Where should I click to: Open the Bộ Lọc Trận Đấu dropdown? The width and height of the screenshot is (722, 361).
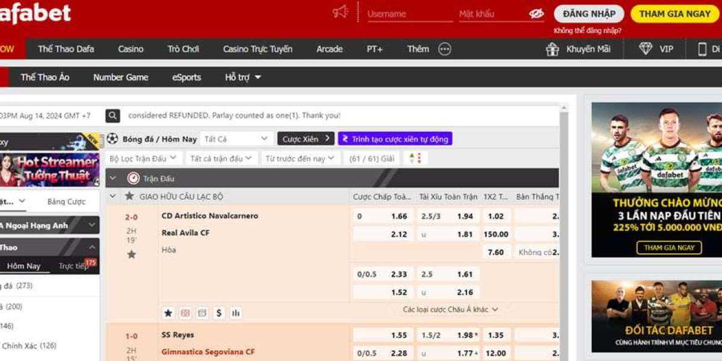tap(143, 158)
